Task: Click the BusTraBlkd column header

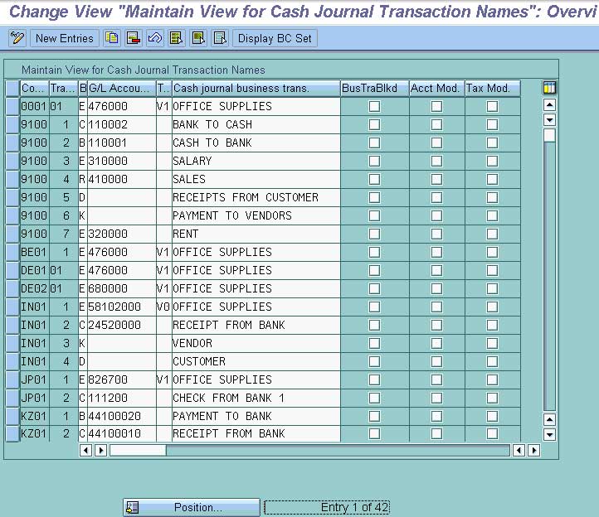Action: (374, 88)
